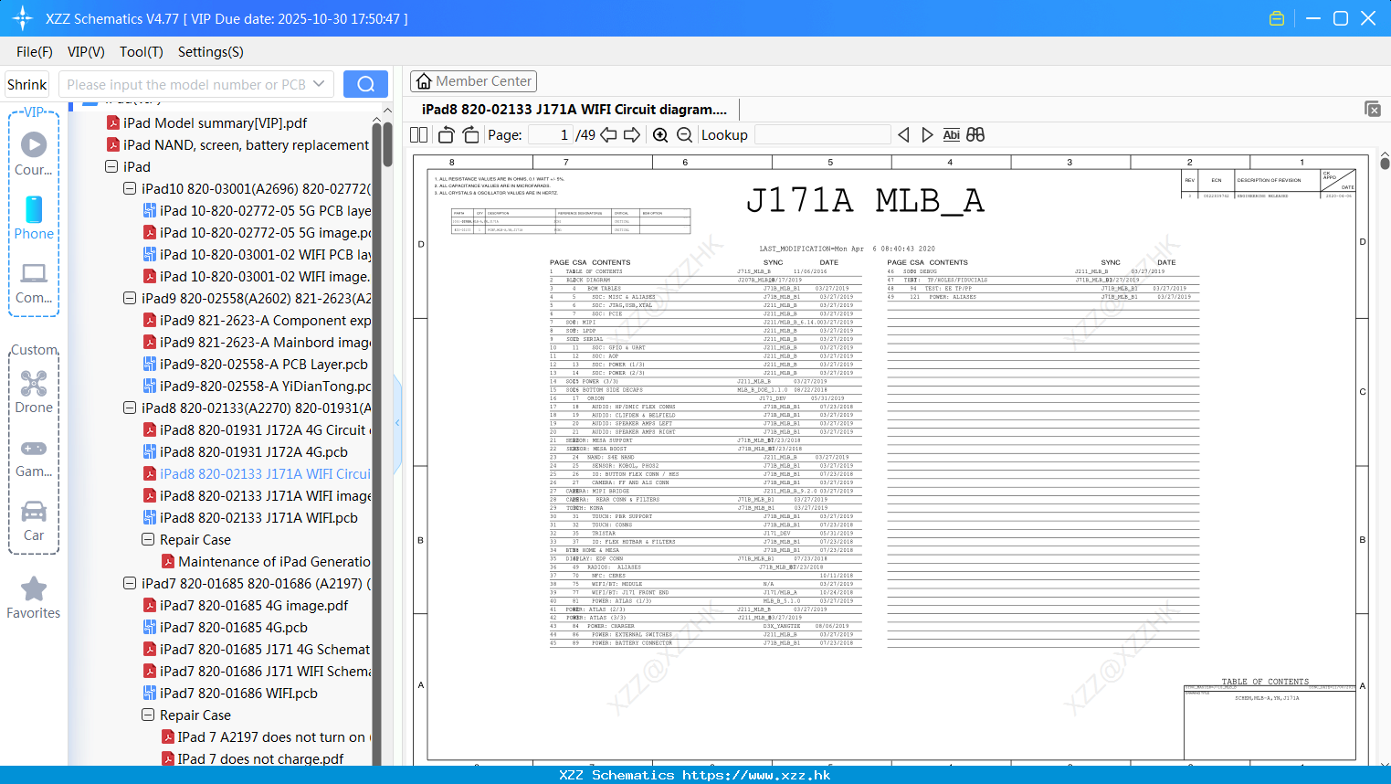Image resolution: width=1391 pixels, height=784 pixels.
Task: Collapse the side panel splitter handle
Action: [x=397, y=422]
